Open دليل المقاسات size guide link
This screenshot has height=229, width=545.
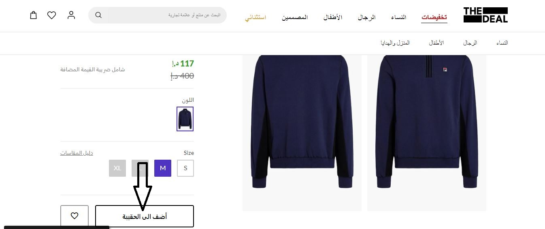point(77,153)
